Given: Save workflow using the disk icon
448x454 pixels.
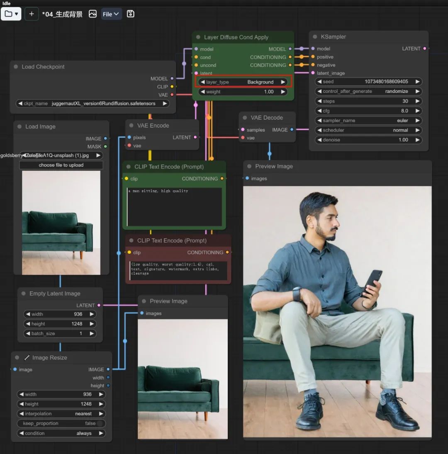Looking at the screenshot, I should coord(131,14).
